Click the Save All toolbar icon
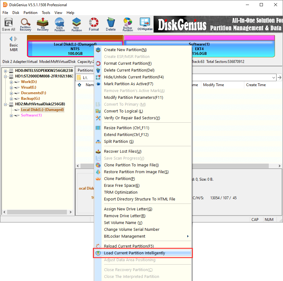 [x=8, y=24]
